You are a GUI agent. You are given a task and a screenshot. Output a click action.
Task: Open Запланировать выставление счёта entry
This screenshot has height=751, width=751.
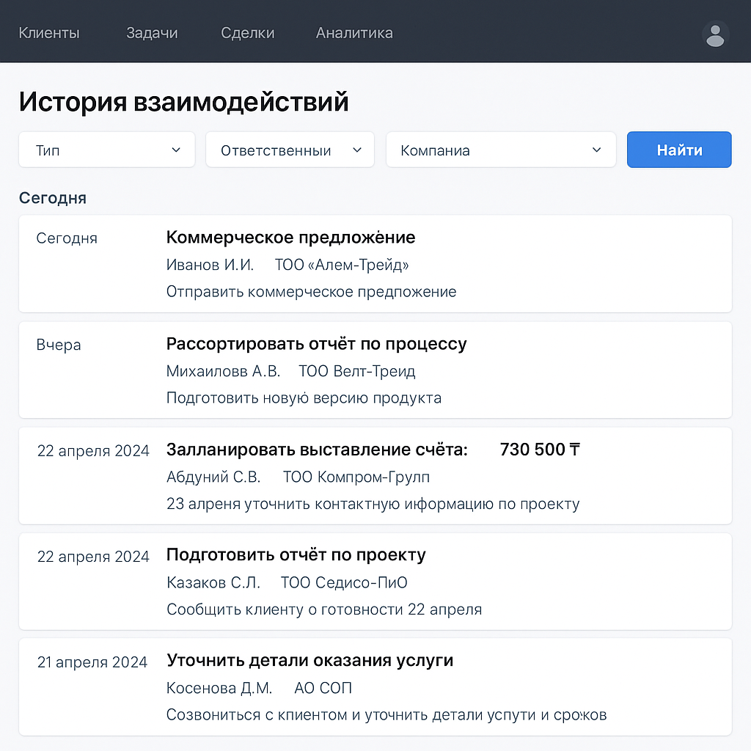pyautogui.click(x=375, y=475)
